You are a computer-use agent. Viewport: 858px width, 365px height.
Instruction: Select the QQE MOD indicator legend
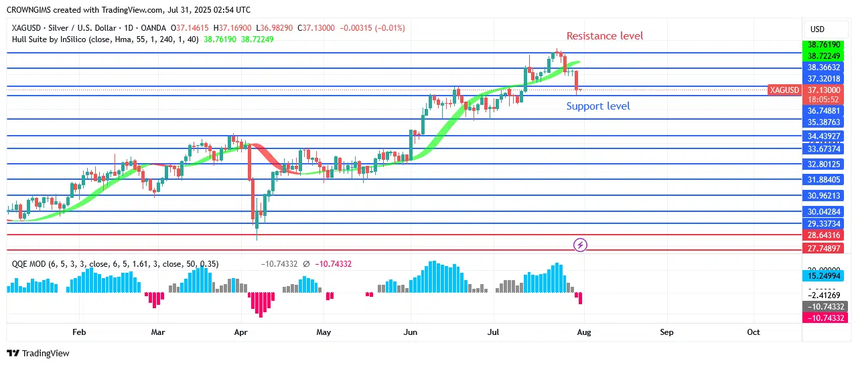29,264
